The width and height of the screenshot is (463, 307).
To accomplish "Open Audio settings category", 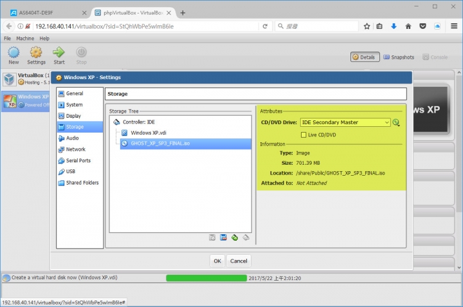I will coord(80,138).
